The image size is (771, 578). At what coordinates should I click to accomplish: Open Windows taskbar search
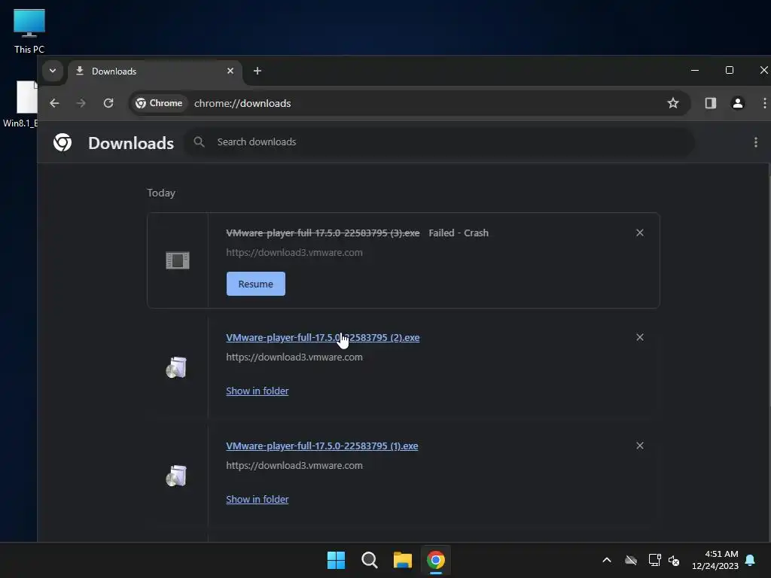[369, 560]
